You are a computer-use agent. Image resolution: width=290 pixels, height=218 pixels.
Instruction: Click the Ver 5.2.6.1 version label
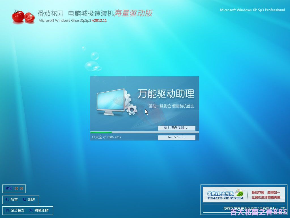pyautogui.click(x=176, y=137)
